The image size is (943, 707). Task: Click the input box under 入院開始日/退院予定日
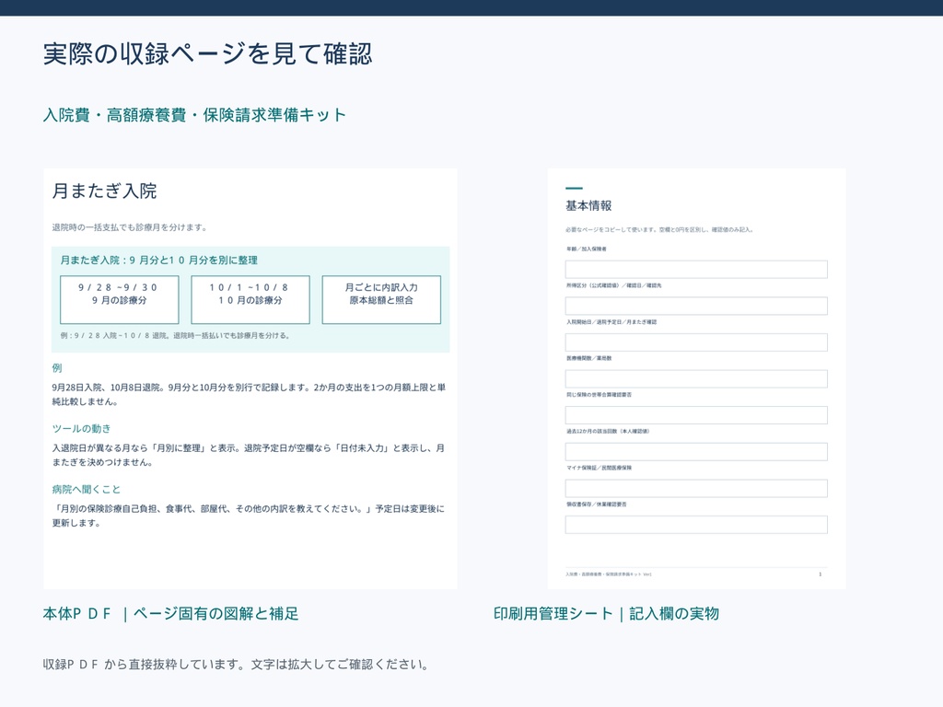tap(696, 342)
